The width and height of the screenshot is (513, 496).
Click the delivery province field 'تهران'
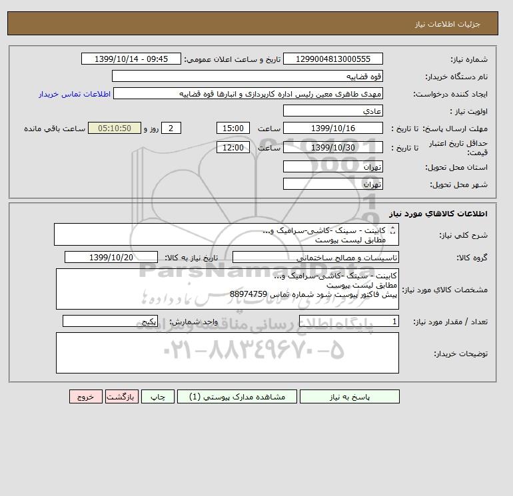[x=332, y=166]
